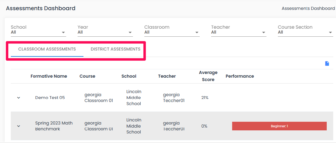The height and width of the screenshot is (143, 336).
Task: Switch to the District Assessments tab
Action: pos(116,49)
